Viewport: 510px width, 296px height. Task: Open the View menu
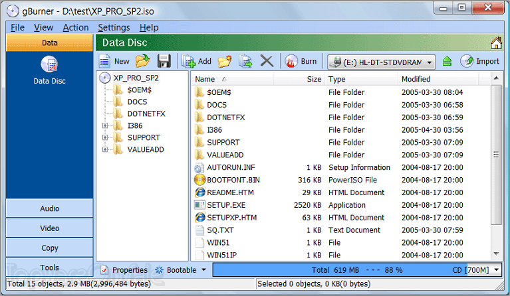(43, 28)
